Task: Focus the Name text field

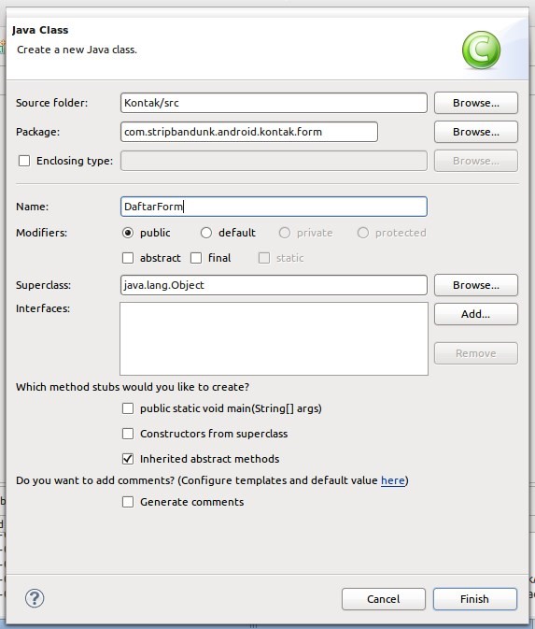Action: [x=274, y=207]
